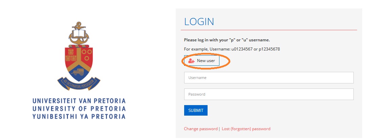
Task: Click the red divider line under LOGIN
Action: pyautogui.click(x=270, y=30)
